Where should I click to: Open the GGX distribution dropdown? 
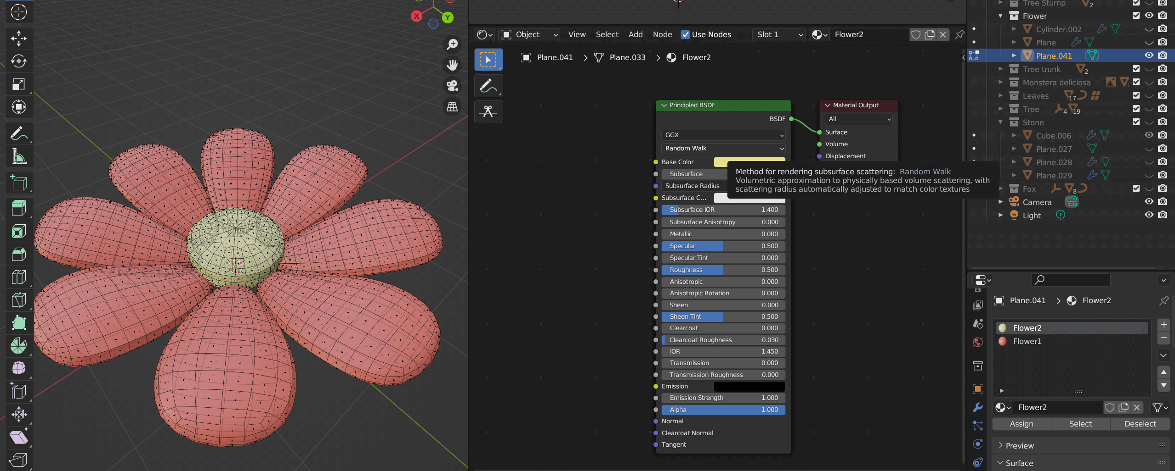(723, 135)
